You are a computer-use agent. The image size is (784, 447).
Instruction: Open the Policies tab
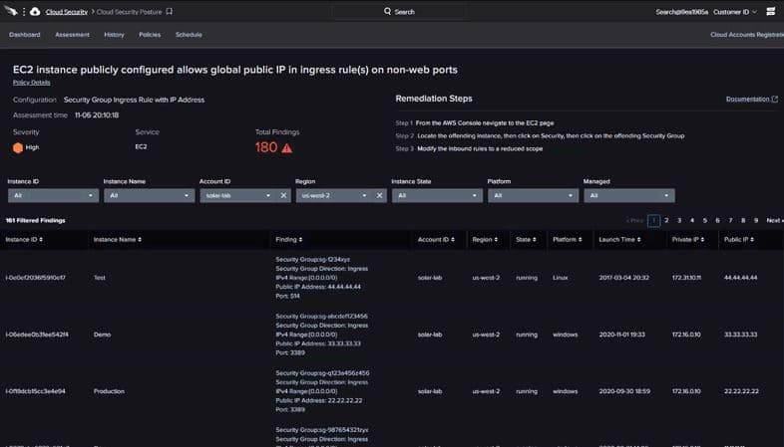150,35
